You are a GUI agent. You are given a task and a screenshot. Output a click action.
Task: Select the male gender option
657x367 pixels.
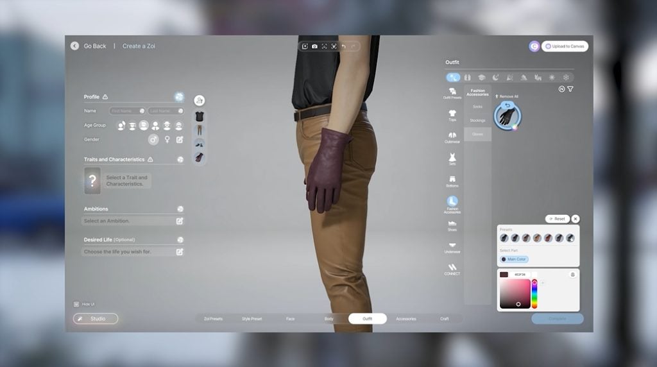[x=153, y=139]
